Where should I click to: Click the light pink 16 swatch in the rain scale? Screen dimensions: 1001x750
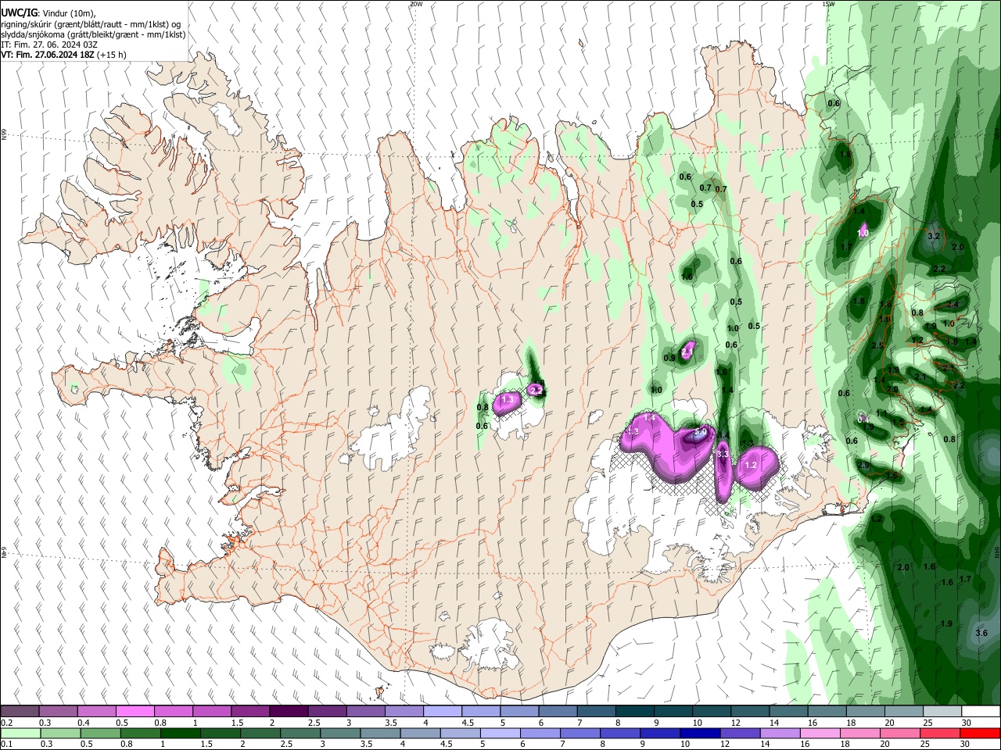(x=820, y=733)
